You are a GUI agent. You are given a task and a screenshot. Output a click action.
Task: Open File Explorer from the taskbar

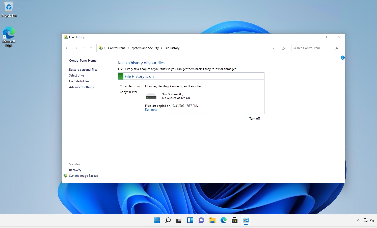pyautogui.click(x=212, y=220)
